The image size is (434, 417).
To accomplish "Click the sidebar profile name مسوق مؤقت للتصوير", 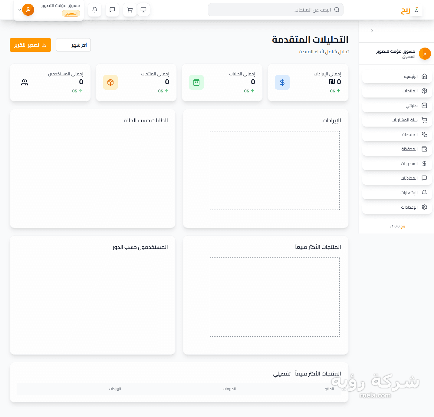I will pyautogui.click(x=396, y=51).
